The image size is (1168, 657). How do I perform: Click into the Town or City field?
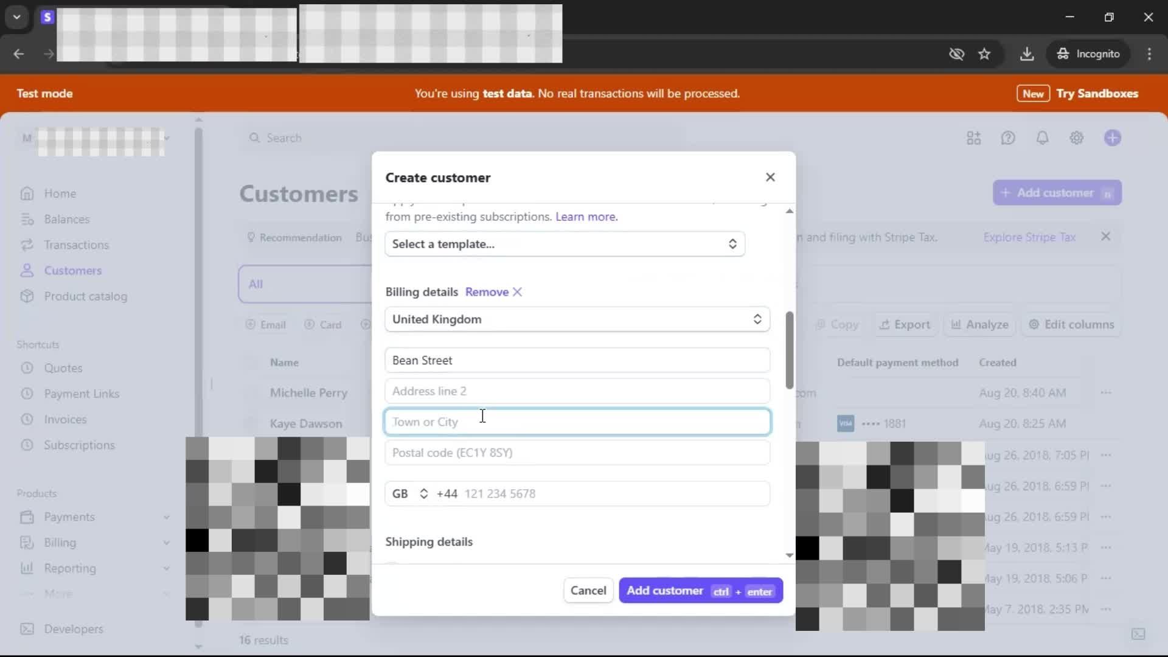click(x=577, y=422)
